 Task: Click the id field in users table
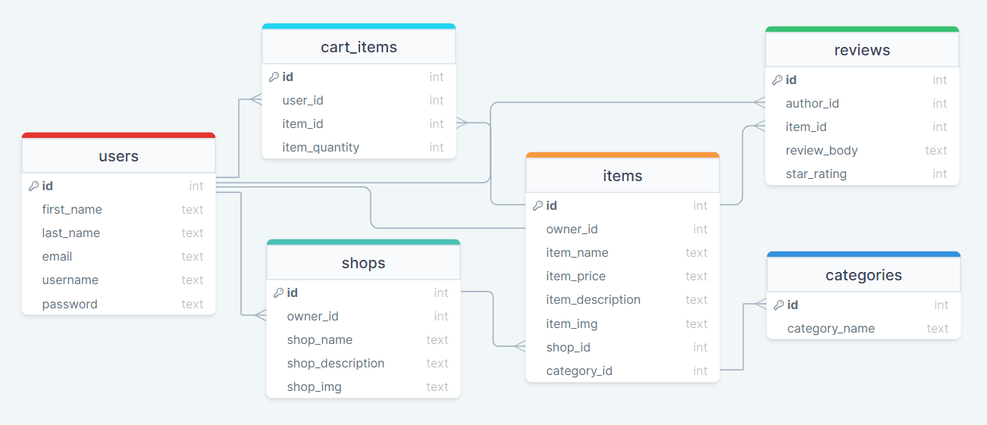point(119,186)
